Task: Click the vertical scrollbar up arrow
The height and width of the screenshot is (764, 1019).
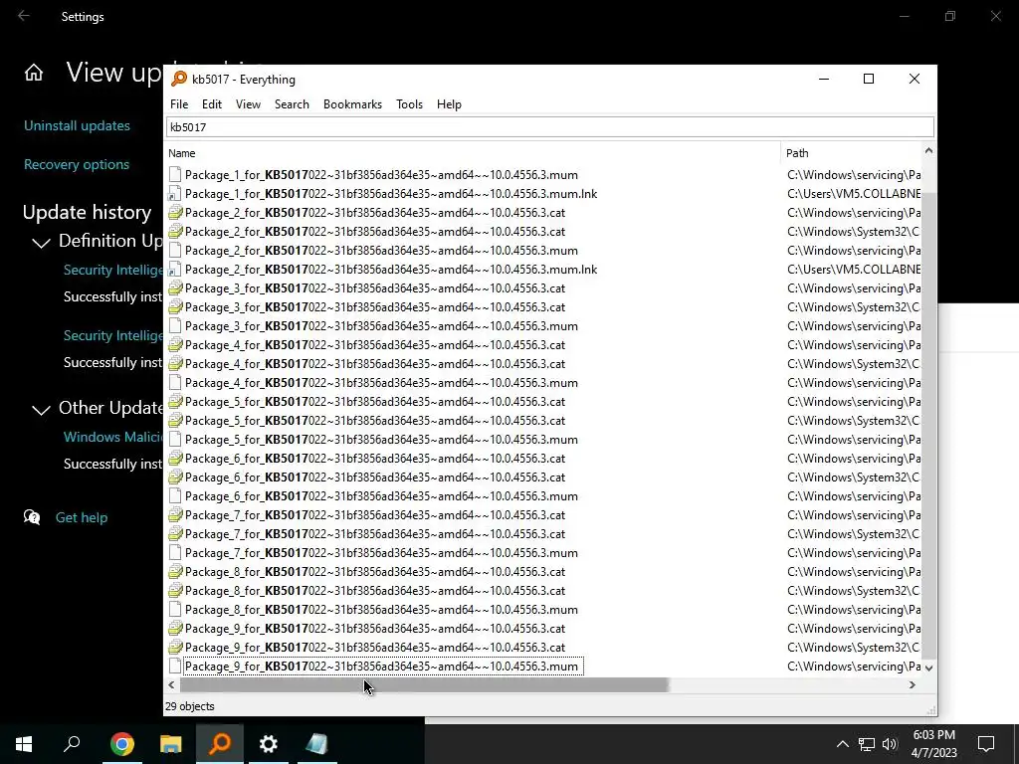Action: click(928, 151)
